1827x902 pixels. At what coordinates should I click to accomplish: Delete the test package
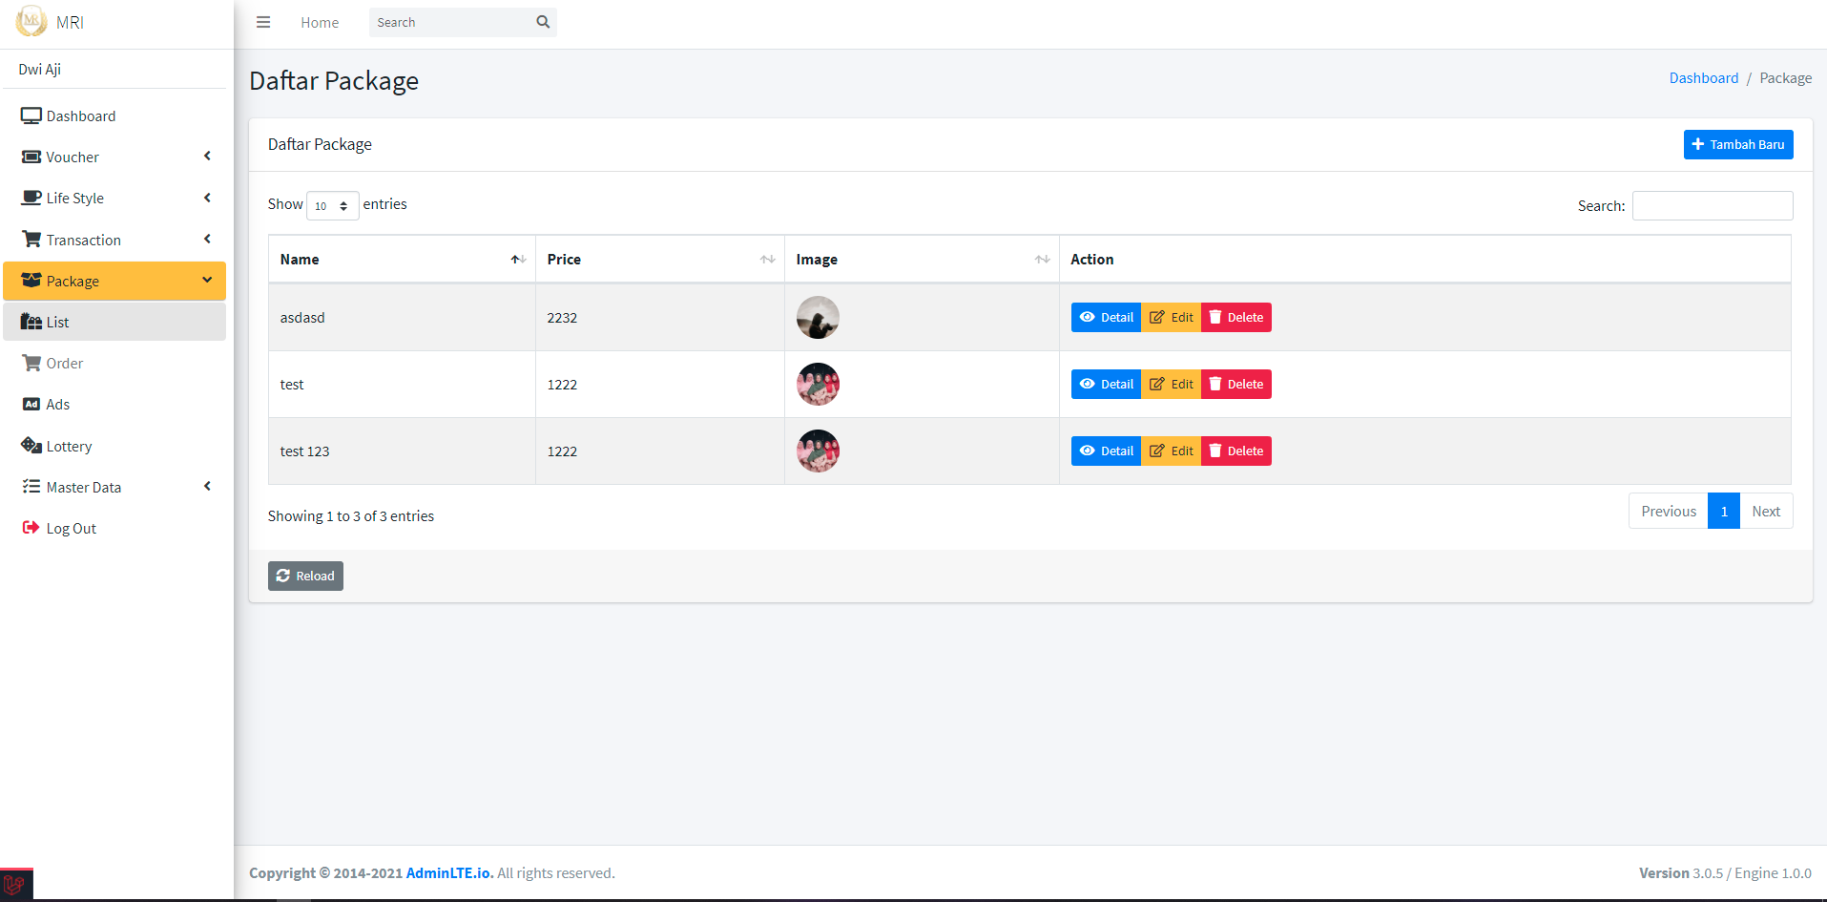tap(1236, 384)
